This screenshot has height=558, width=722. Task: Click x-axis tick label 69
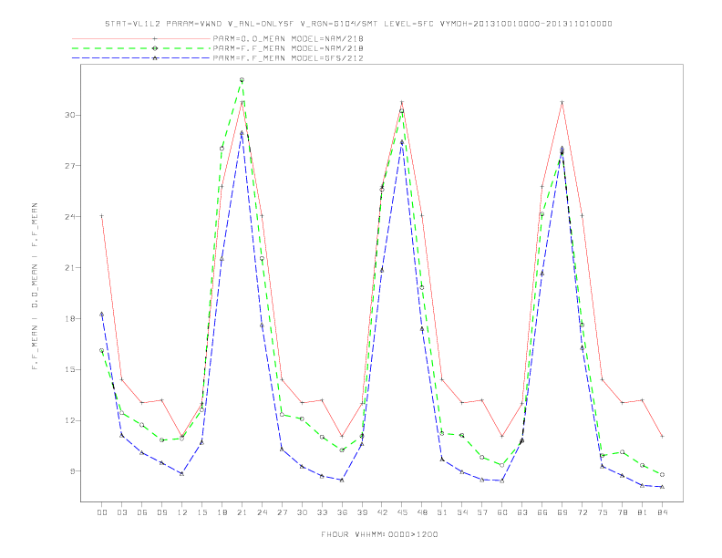(x=562, y=512)
